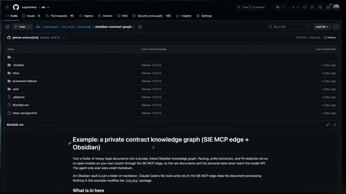
Task: Open the main branch selector dropdown
Action: [22, 27]
